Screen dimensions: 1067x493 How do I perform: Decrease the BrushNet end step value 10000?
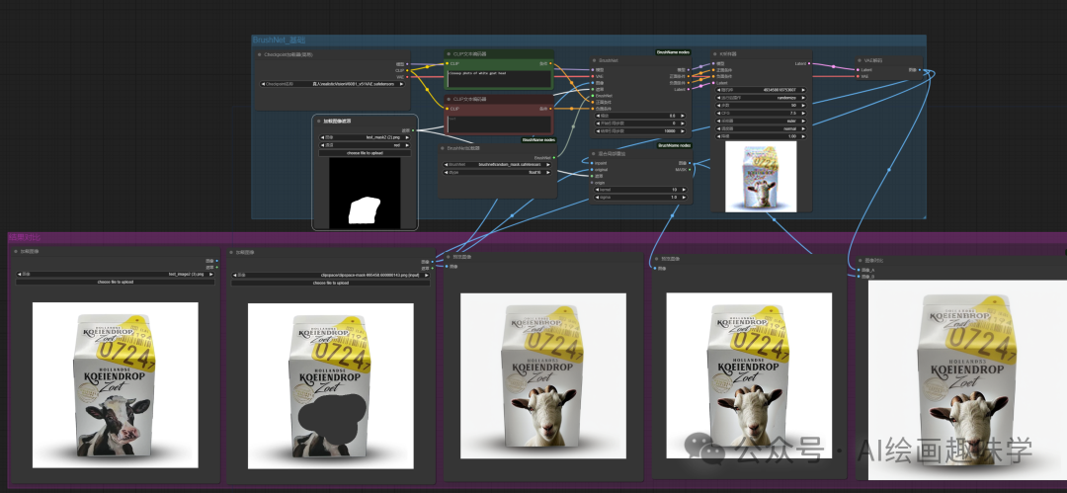point(598,130)
